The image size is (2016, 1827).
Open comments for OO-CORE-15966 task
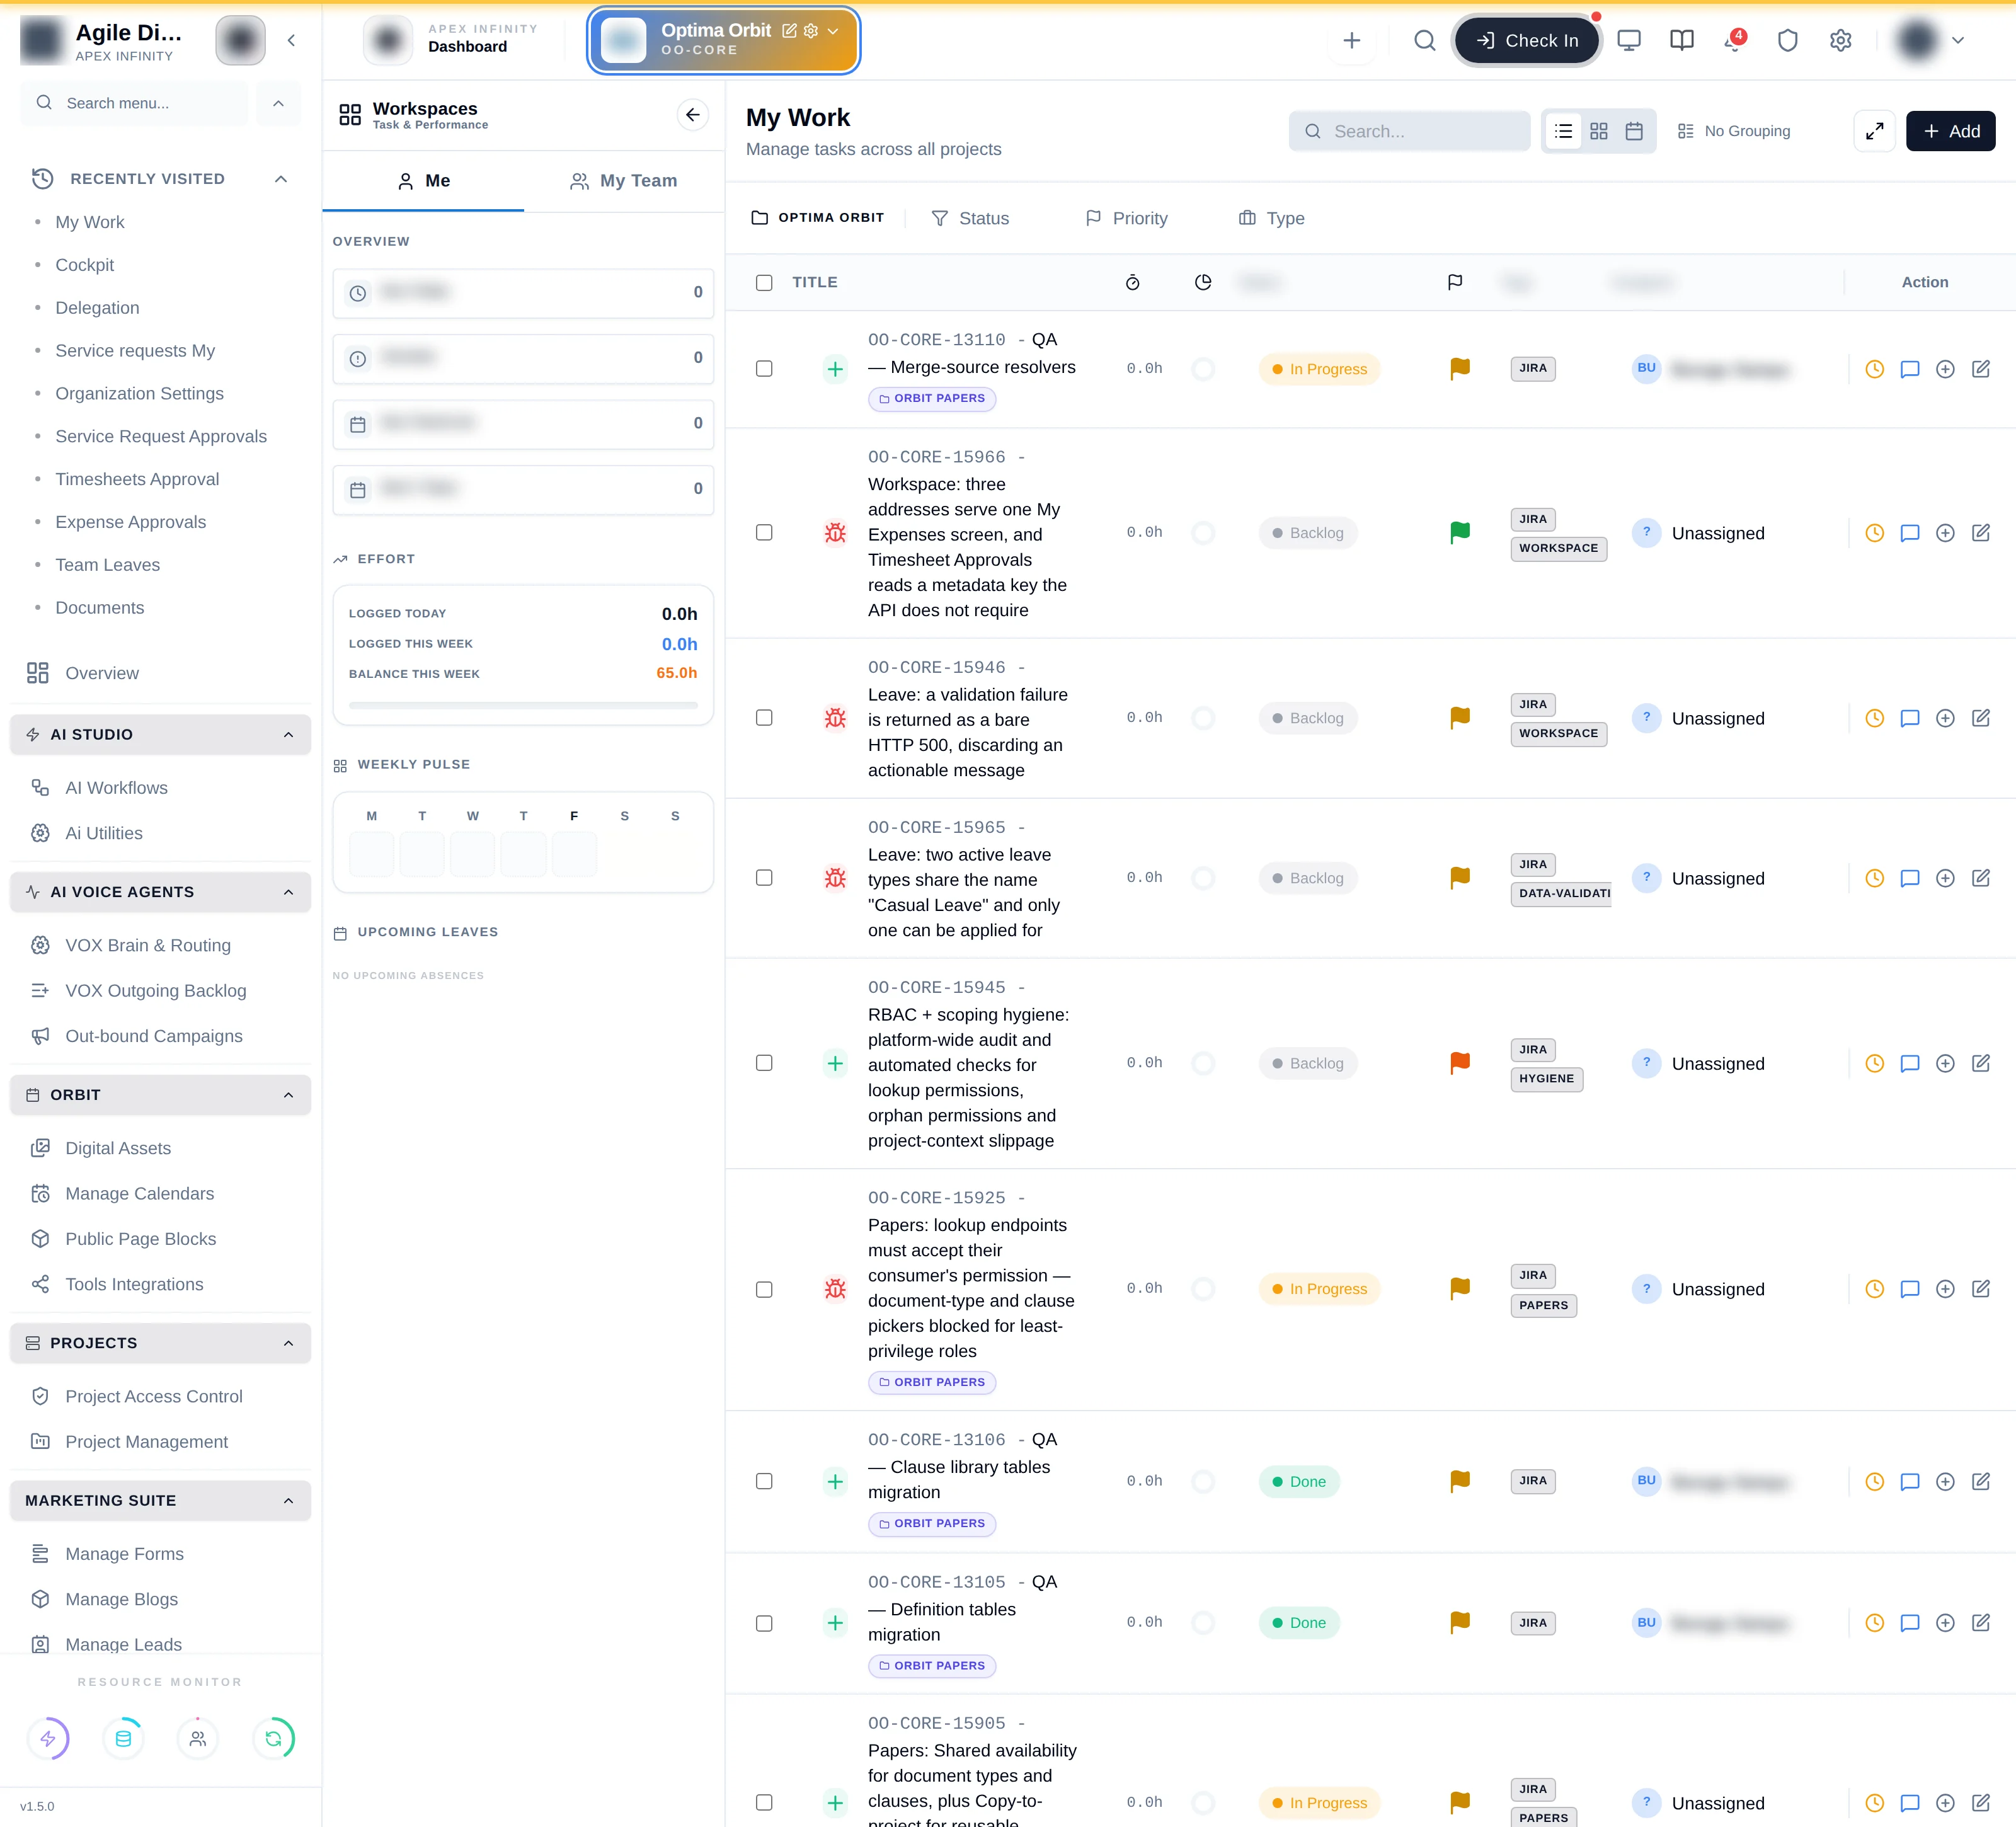click(1910, 533)
